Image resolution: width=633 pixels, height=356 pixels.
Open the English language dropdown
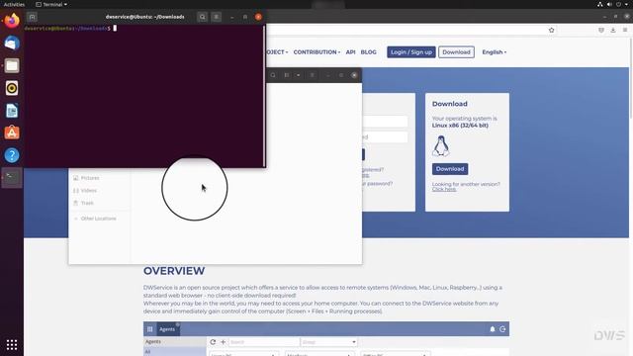pyautogui.click(x=495, y=52)
